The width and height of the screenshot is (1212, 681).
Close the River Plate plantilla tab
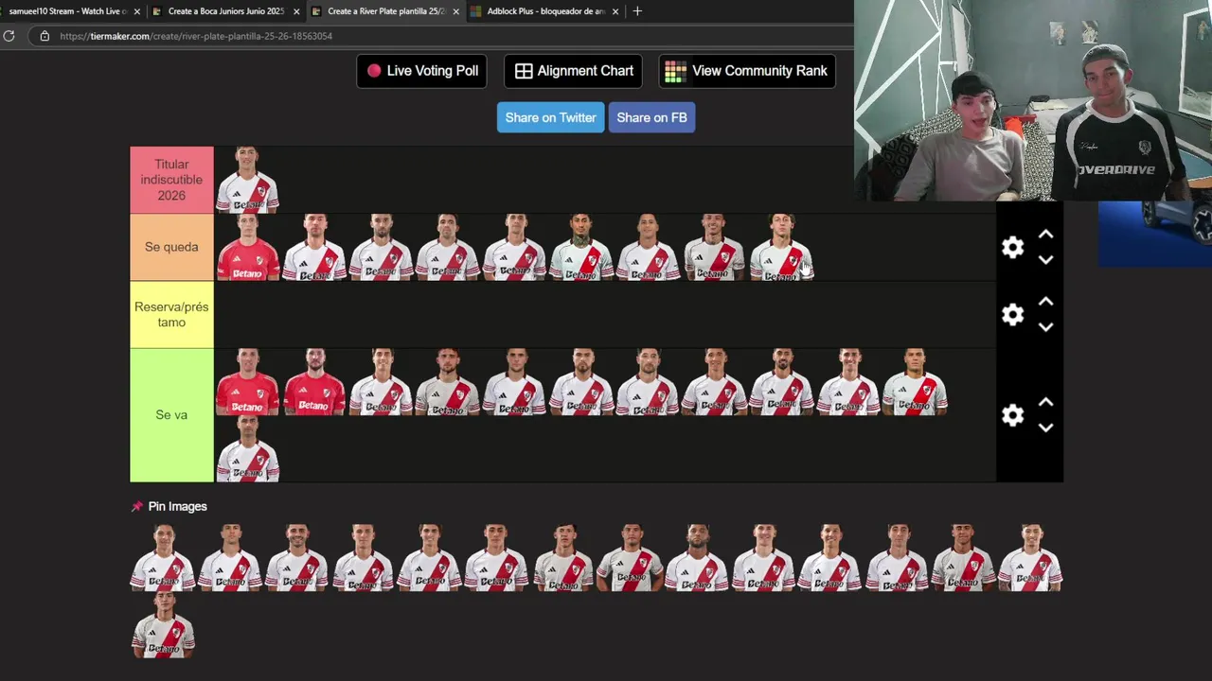pyautogui.click(x=456, y=11)
